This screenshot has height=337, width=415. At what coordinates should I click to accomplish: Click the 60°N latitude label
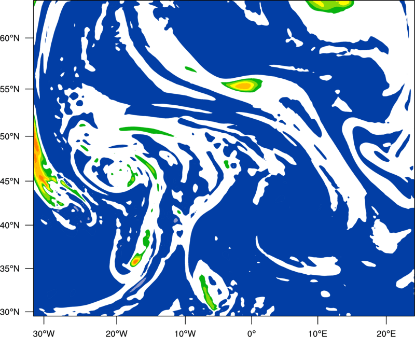pos(10,38)
